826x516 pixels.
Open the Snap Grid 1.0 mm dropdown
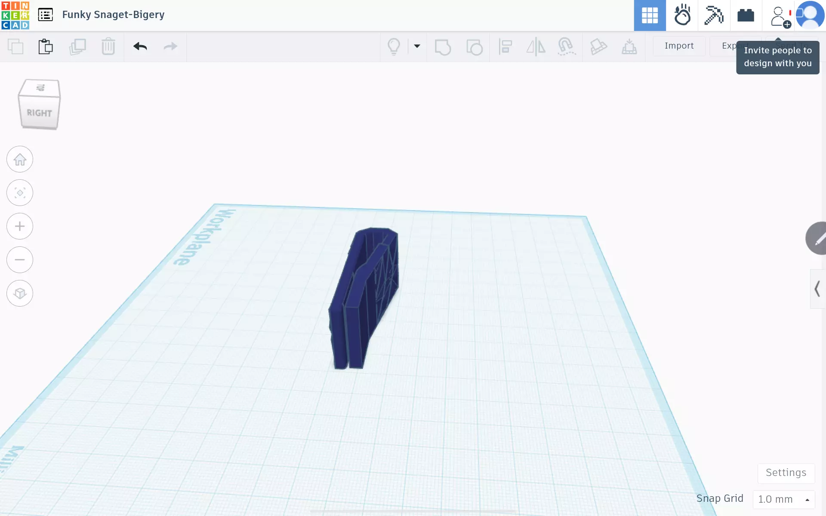tap(784, 499)
